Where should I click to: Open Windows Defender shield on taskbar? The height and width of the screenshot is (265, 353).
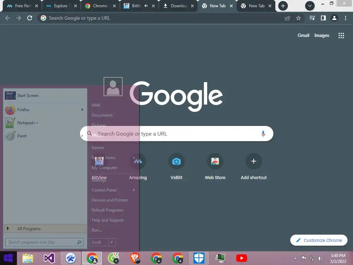[199, 258]
